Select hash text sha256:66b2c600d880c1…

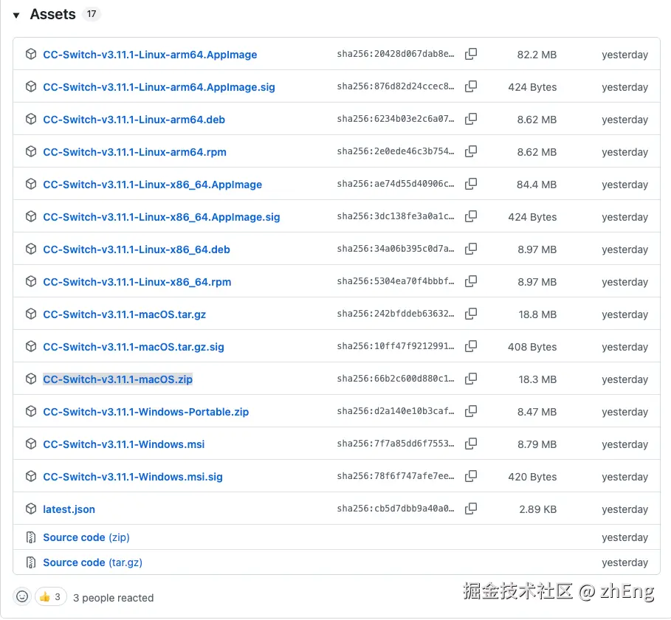click(396, 379)
